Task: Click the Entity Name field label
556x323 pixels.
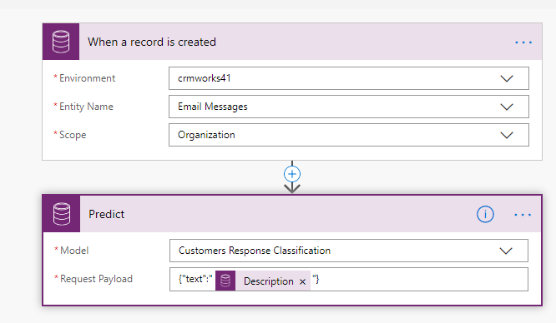Action: point(86,107)
